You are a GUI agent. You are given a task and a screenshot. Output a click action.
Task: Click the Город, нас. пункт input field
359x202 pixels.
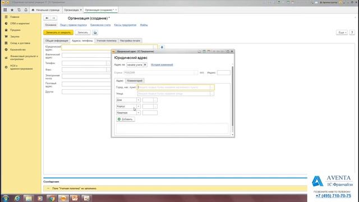pyautogui.click(x=173, y=88)
